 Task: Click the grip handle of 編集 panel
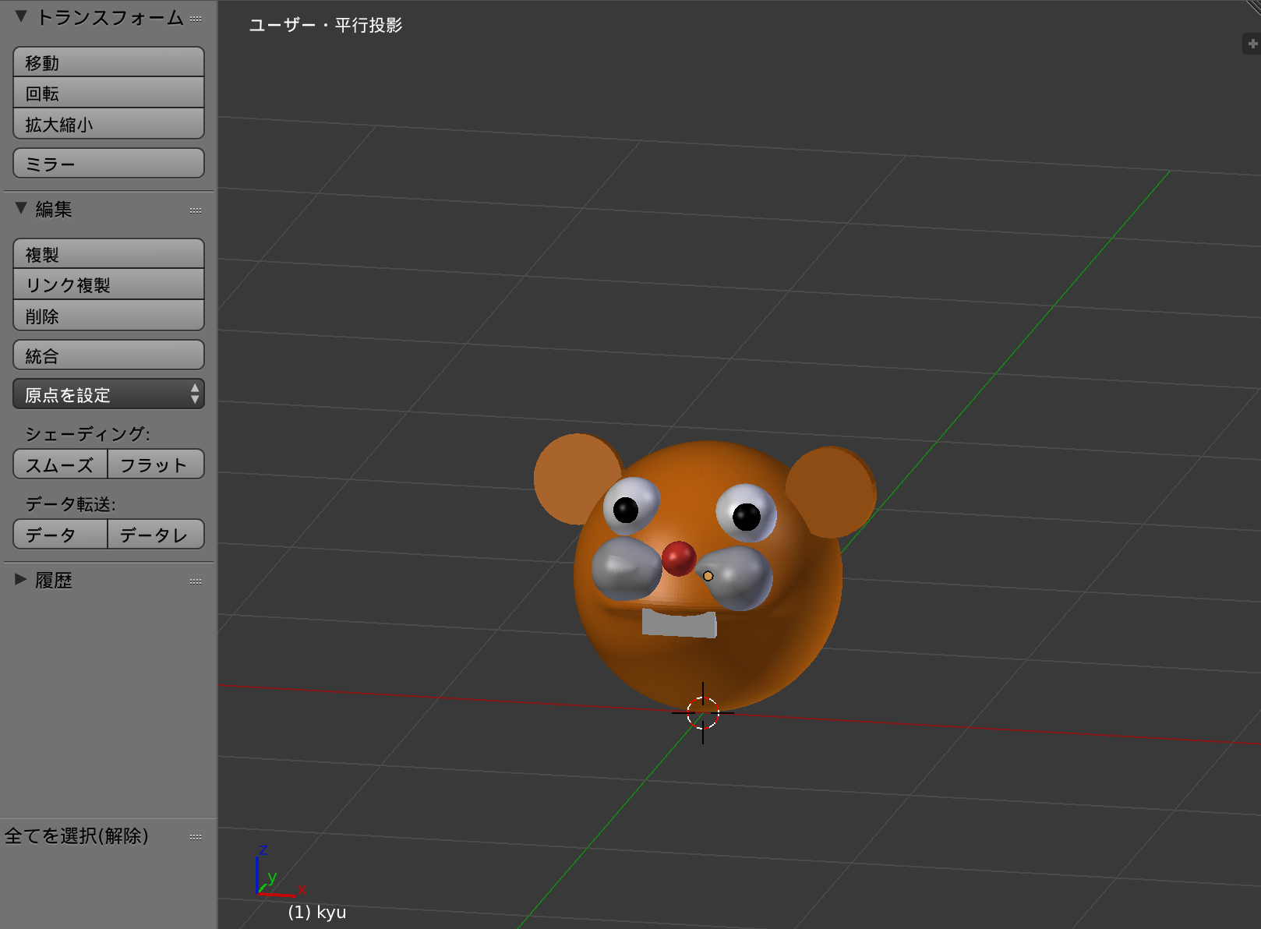(x=196, y=210)
